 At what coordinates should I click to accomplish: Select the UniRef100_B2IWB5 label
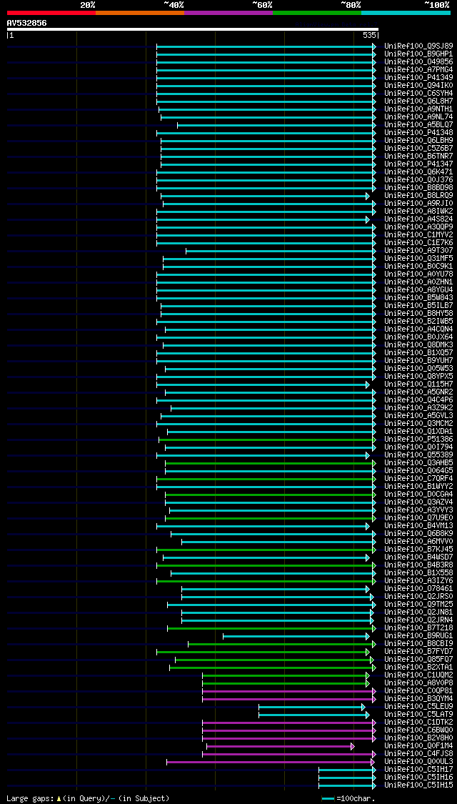pyautogui.click(x=418, y=322)
